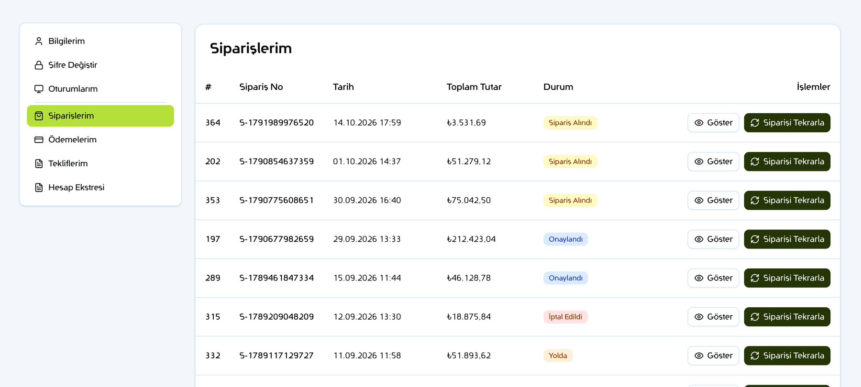Go to Hesap Ekstresi in the sidebar
Viewport: 861px width, 387px height.
click(x=100, y=187)
